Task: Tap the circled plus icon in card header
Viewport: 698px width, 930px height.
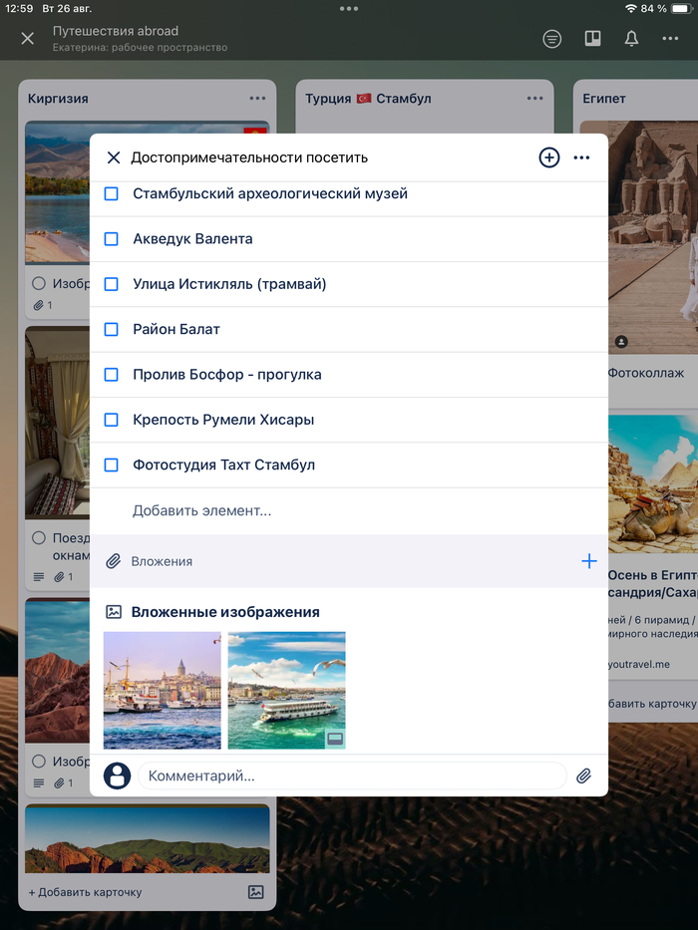Action: (549, 157)
